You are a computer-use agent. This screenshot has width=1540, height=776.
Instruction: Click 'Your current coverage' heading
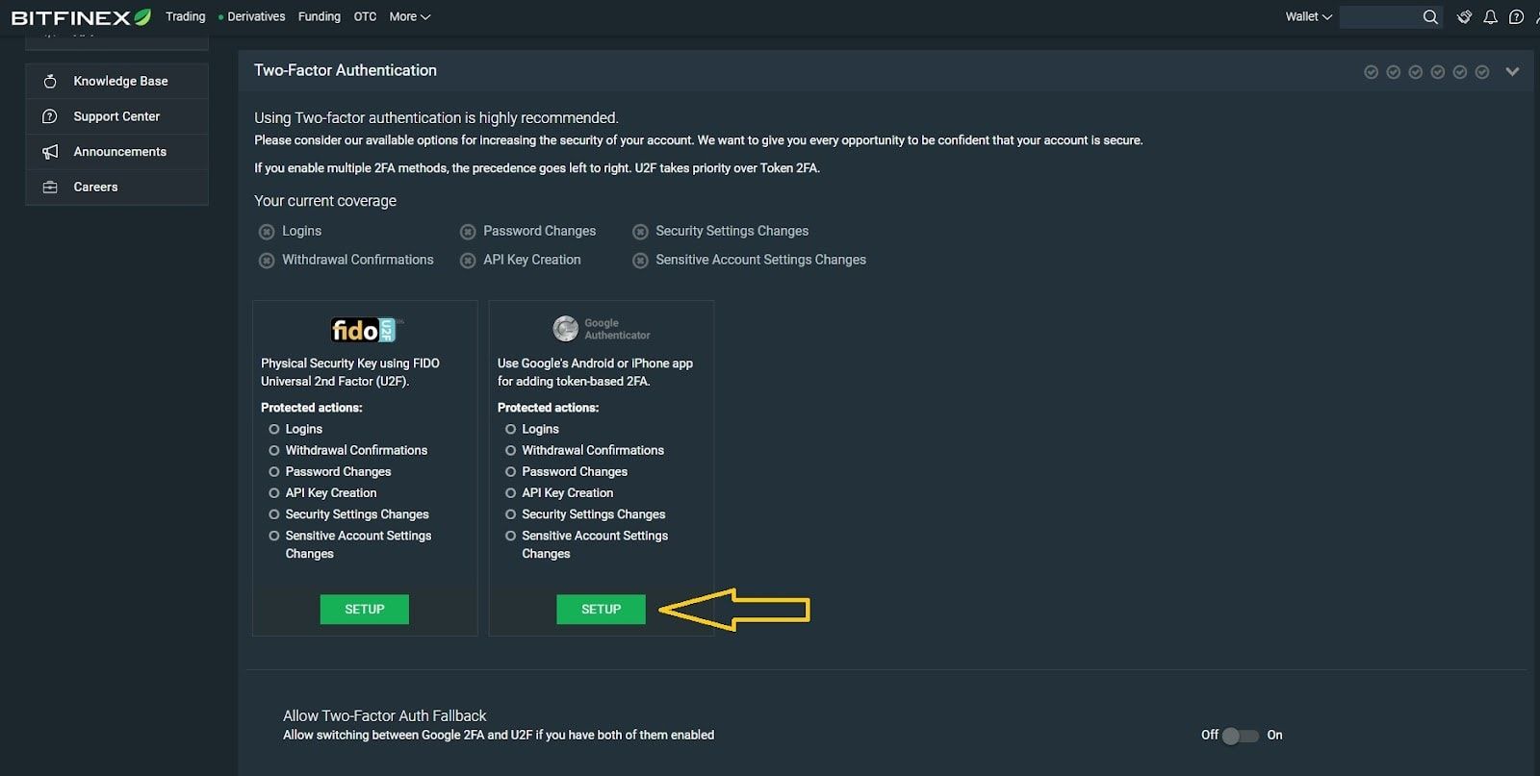325,201
